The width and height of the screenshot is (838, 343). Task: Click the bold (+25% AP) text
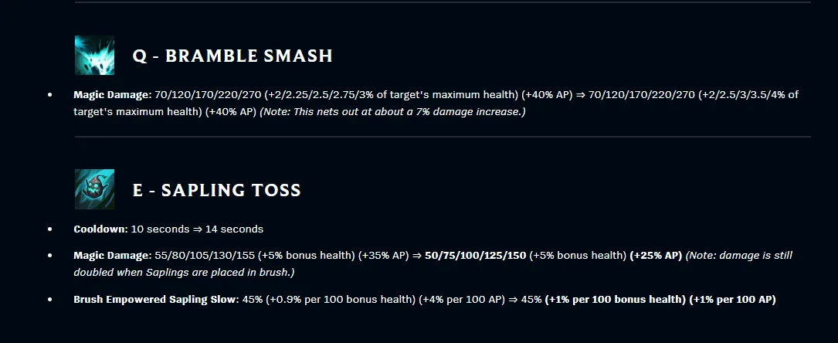(656, 256)
